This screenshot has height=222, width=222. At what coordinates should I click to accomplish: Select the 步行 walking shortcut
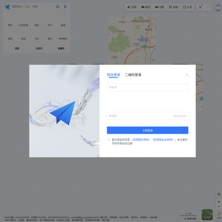pyautogui.click(x=50, y=25)
